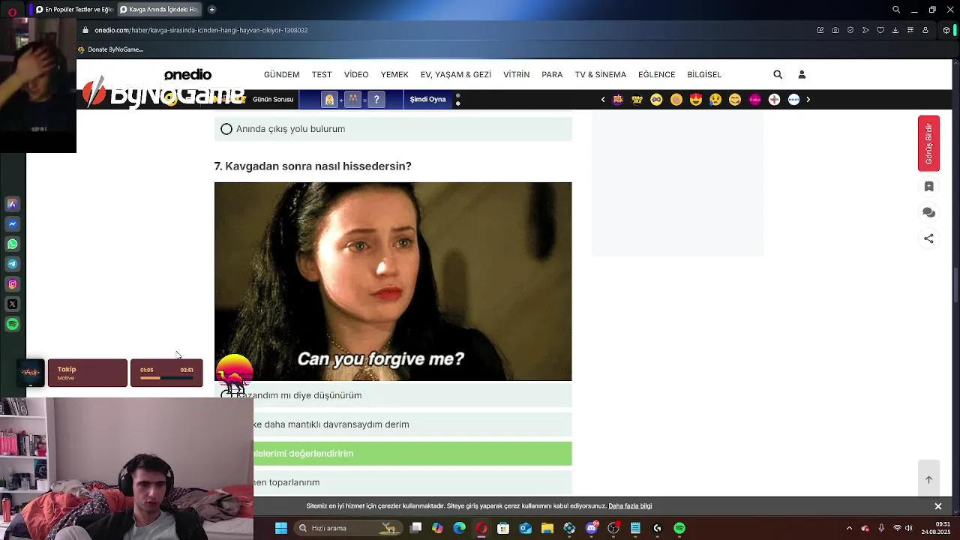Go to onedio homepage logo

[187, 74]
